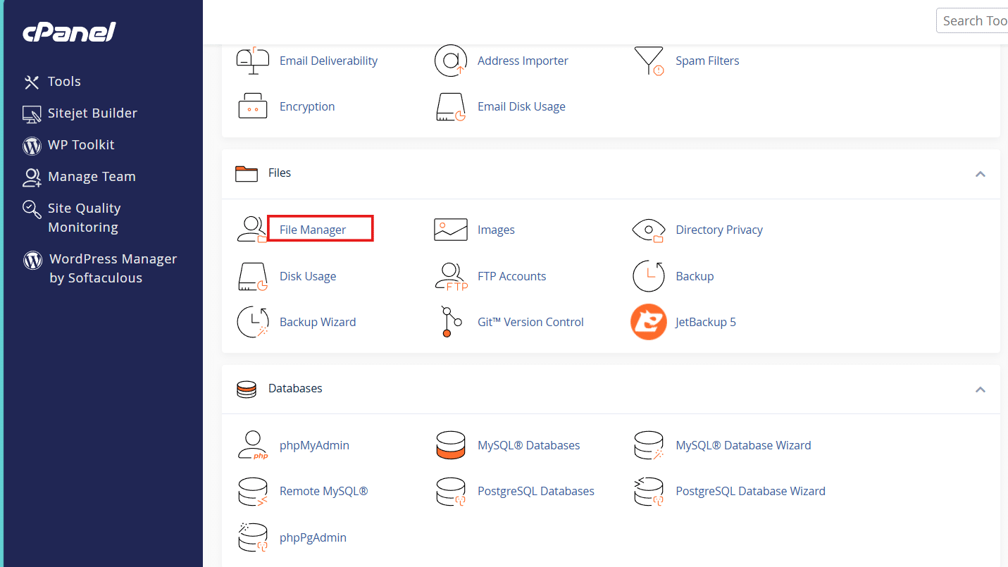The width and height of the screenshot is (1008, 567).
Task: Click the MySQL Databases icon
Action: (451, 445)
